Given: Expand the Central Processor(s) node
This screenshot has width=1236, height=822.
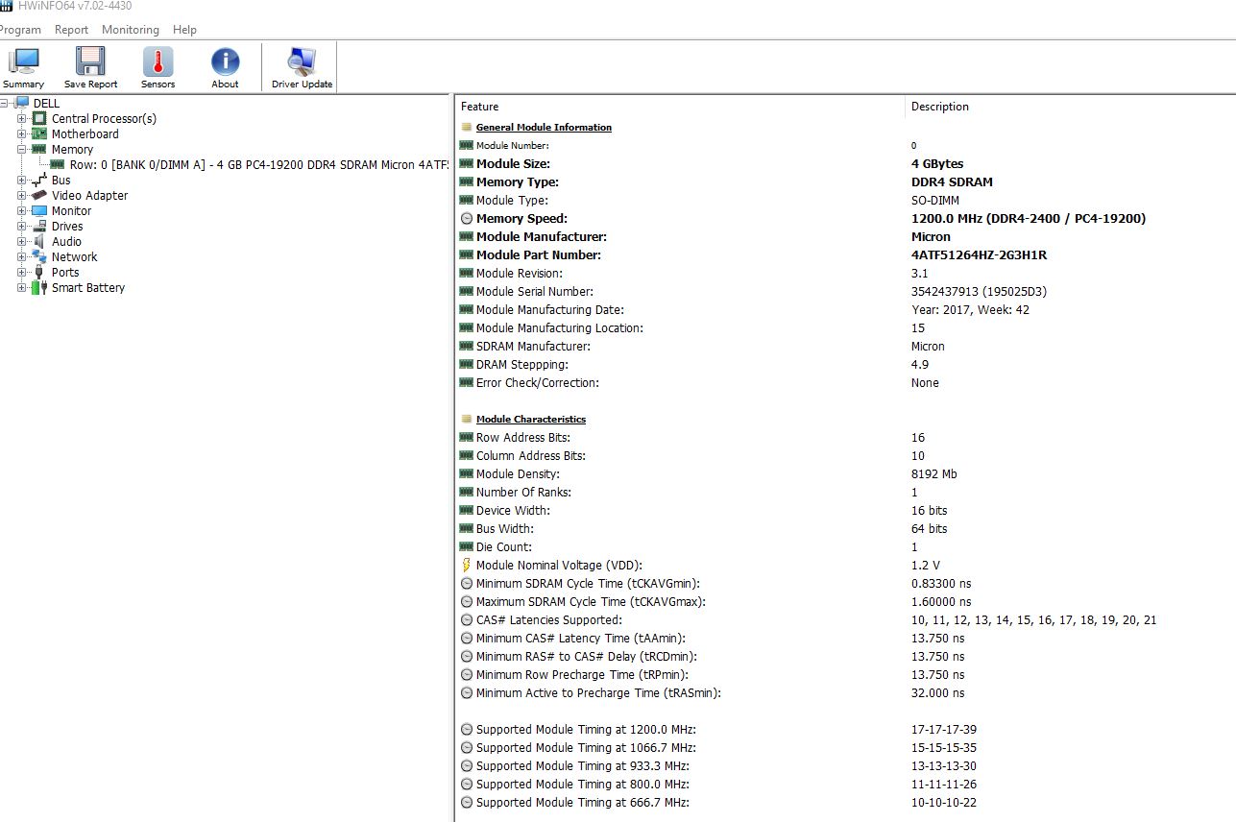Looking at the screenshot, I should click(22, 119).
